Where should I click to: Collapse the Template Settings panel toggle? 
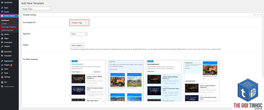point(261,15)
